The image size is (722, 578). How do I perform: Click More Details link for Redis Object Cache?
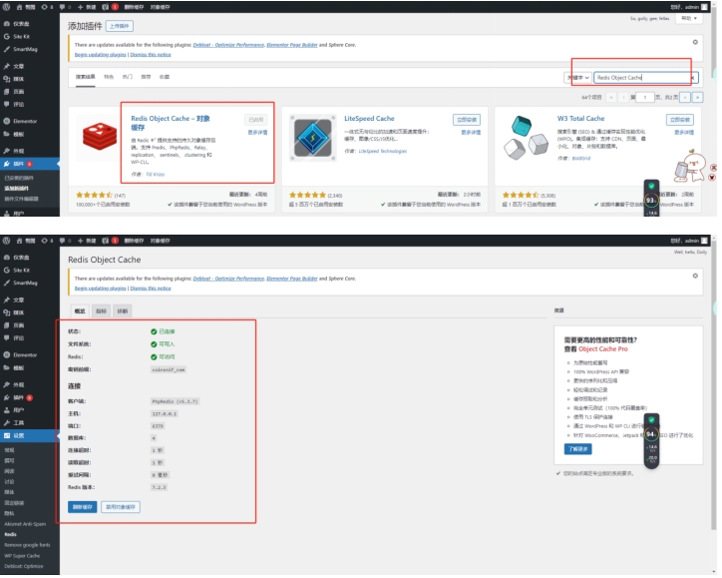tap(257, 133)
